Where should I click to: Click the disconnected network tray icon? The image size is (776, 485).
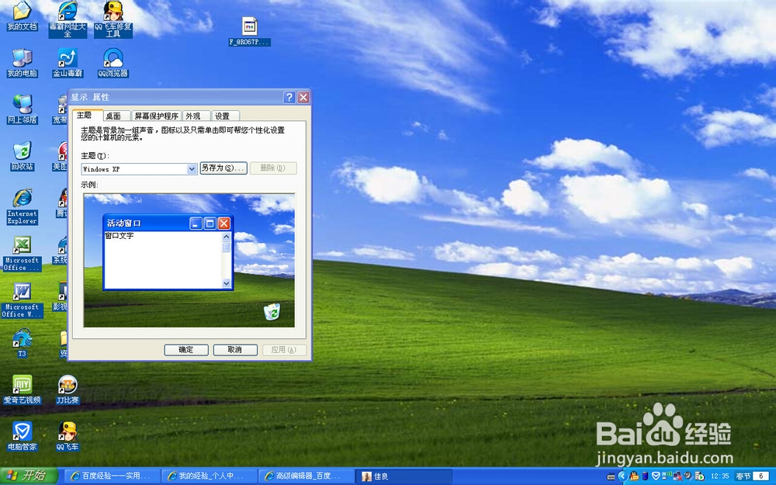pos(678,476)
